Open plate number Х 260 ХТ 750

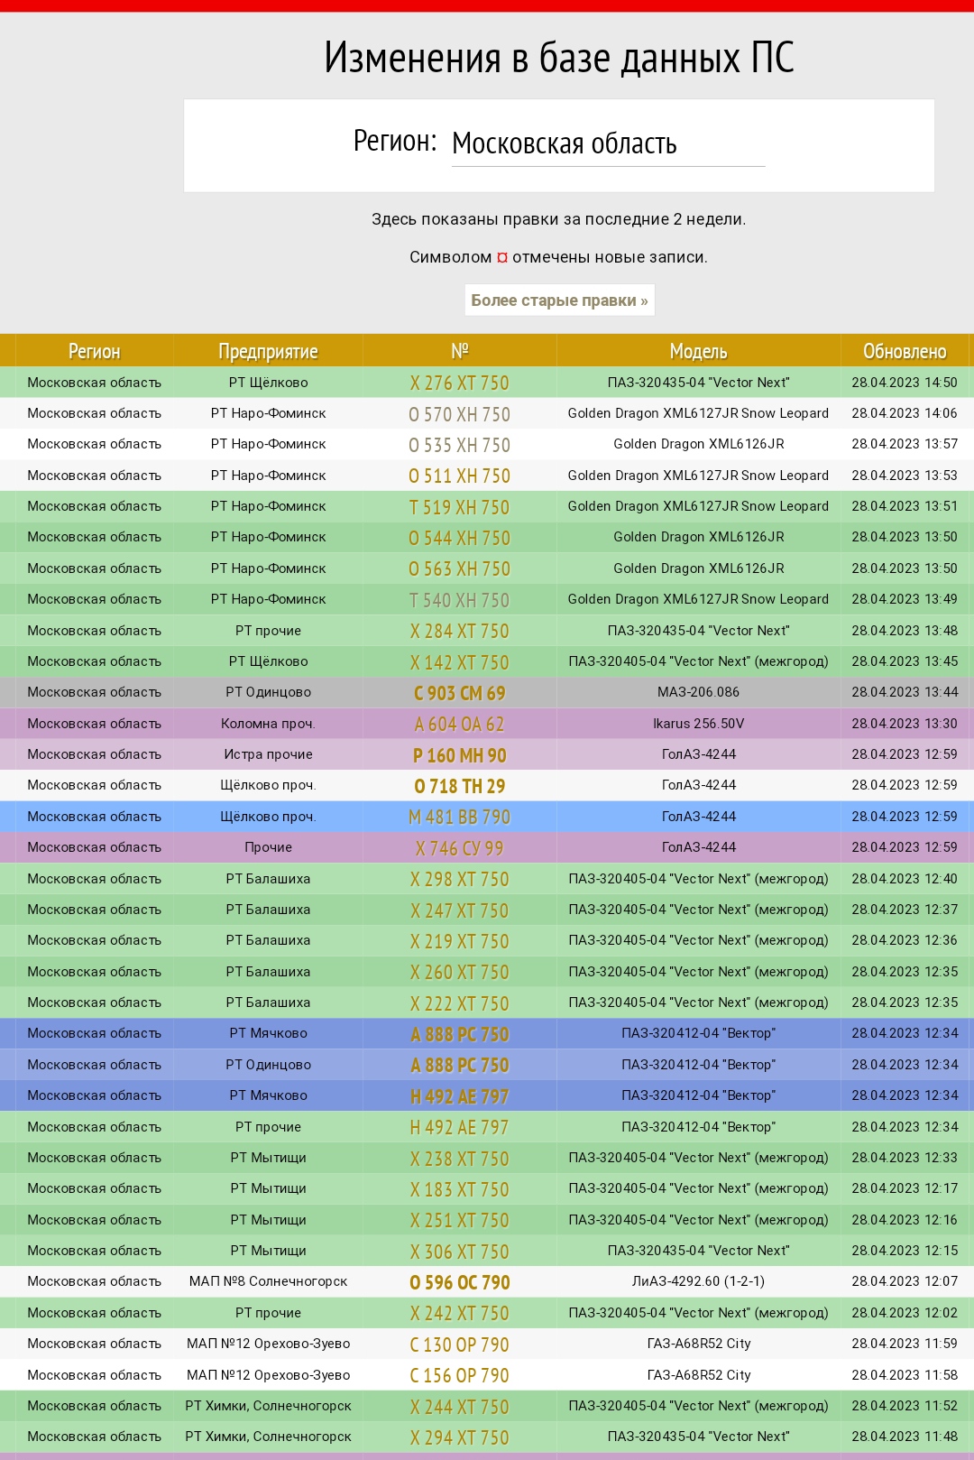(460, 972)
